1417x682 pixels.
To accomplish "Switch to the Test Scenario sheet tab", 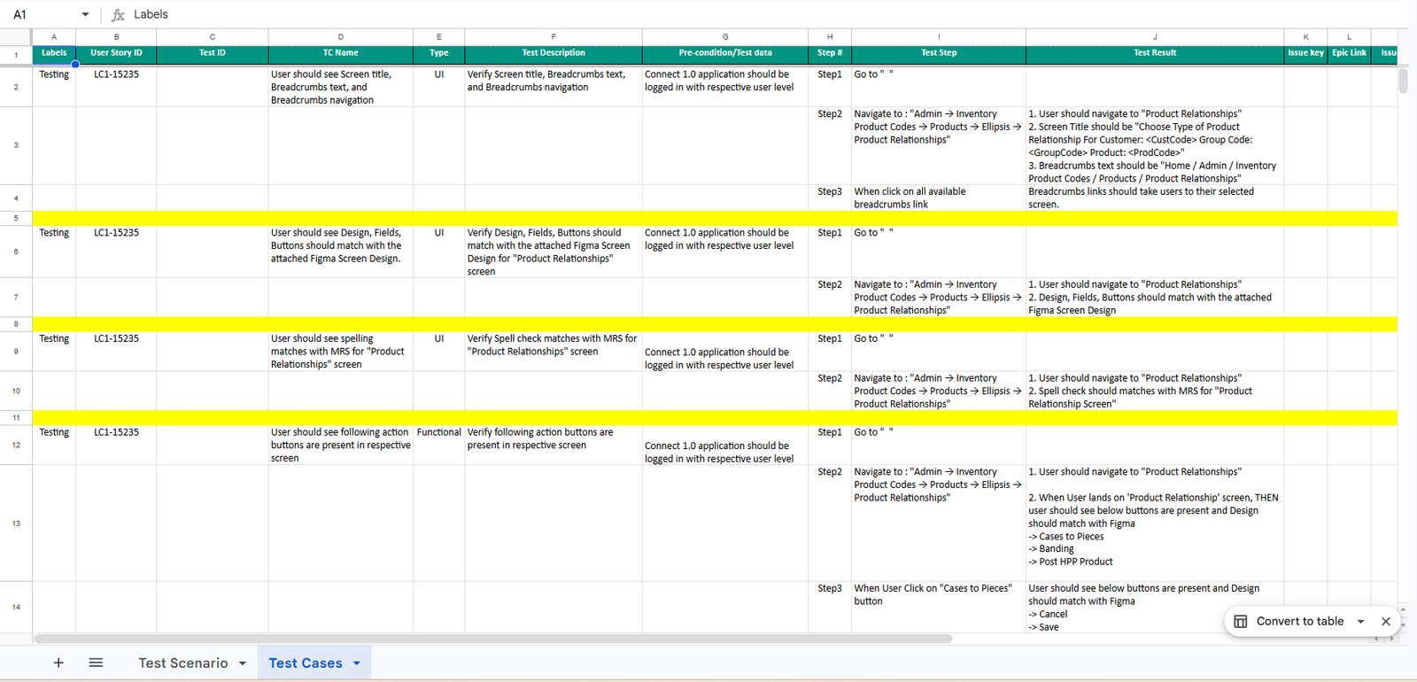I will click(182, 663).
